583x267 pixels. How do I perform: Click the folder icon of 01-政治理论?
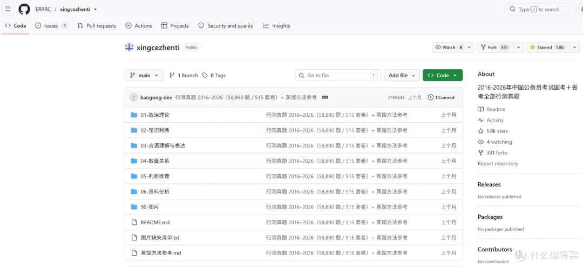click(134, 115)
